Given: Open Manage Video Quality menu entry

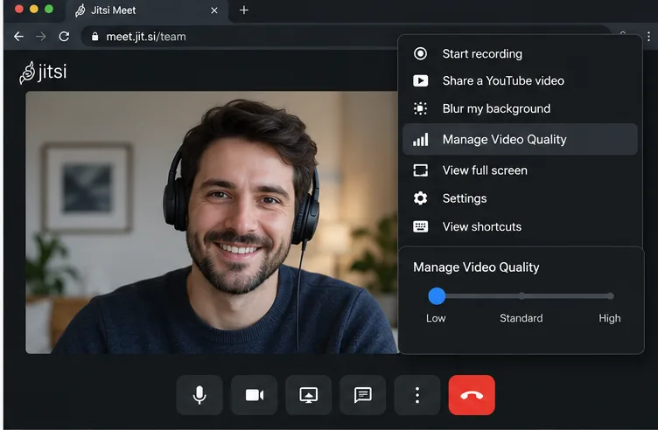Looking at the screenshot, I should point(520,139).
